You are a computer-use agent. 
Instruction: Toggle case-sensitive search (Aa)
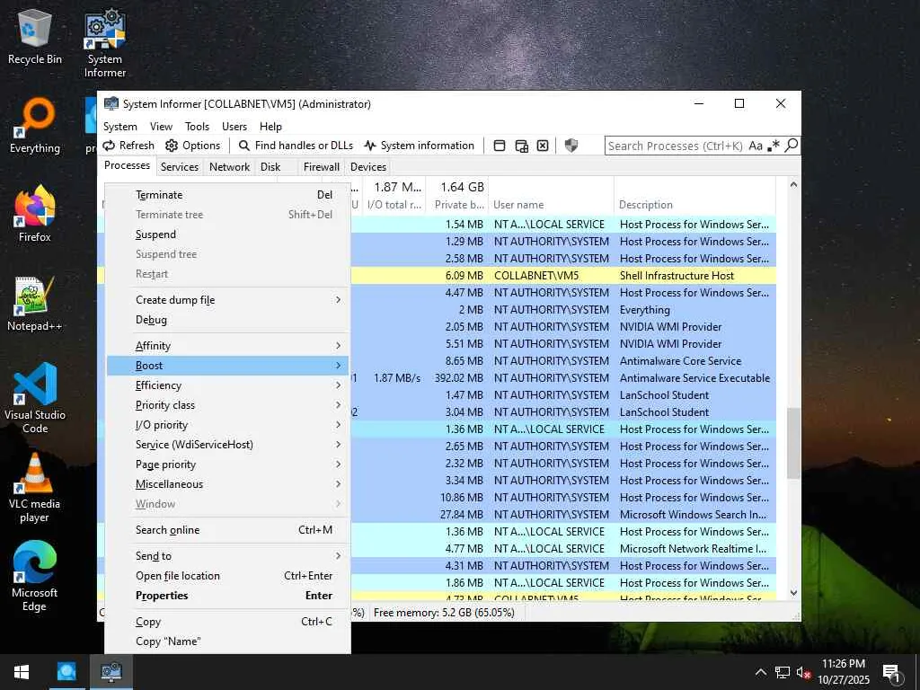click(755, 146)
